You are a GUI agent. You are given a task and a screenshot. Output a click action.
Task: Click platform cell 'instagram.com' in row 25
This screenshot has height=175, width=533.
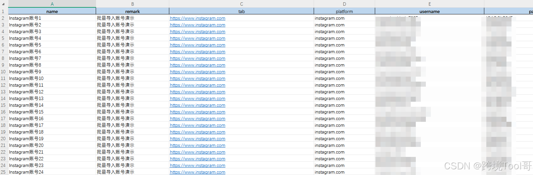click(344, 172)
